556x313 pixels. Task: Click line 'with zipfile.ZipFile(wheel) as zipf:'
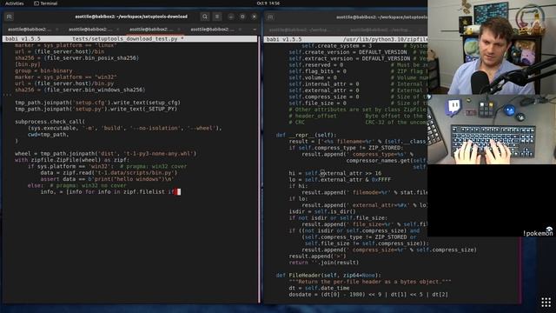72,160
